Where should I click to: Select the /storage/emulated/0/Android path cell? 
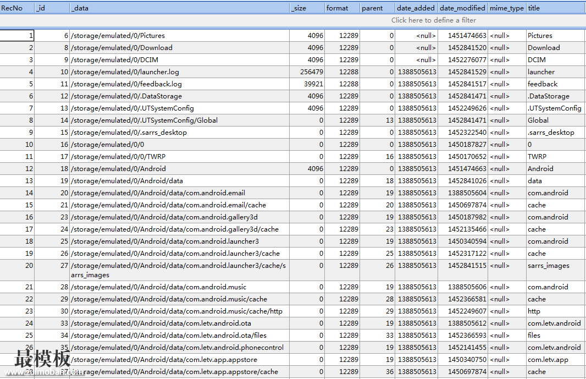(x=180, y=169)
